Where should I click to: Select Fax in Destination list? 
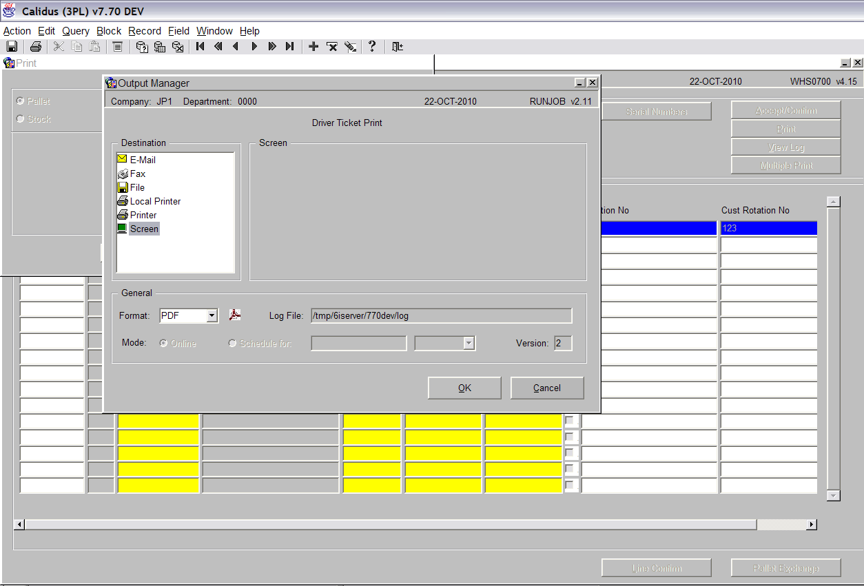[132, 174]
